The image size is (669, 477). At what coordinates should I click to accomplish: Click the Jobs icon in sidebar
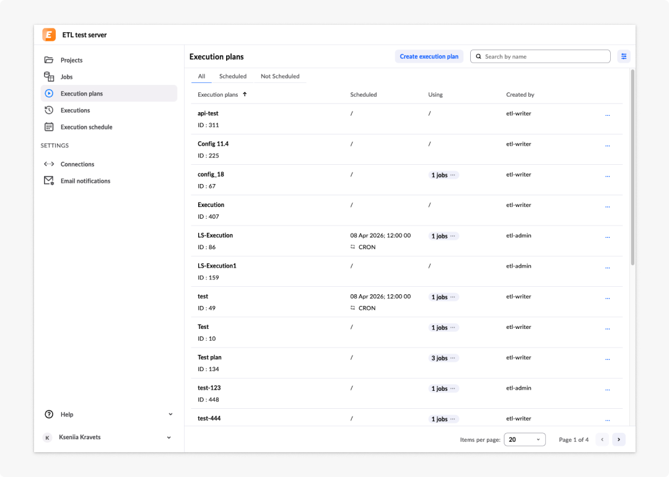pyautogui.click(x=49, y=76)
